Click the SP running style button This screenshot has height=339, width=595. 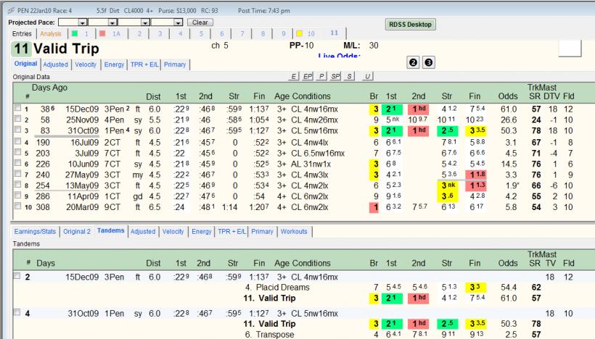pos(335,77)
